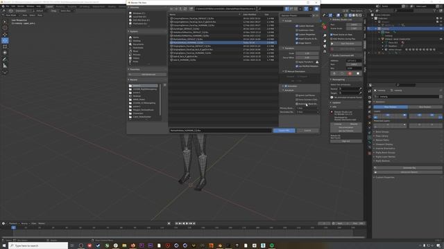Adjust the import Scale value field
The width and height of the screenshot is (444, 249).
pyautogui.click(x=307, y=53)
